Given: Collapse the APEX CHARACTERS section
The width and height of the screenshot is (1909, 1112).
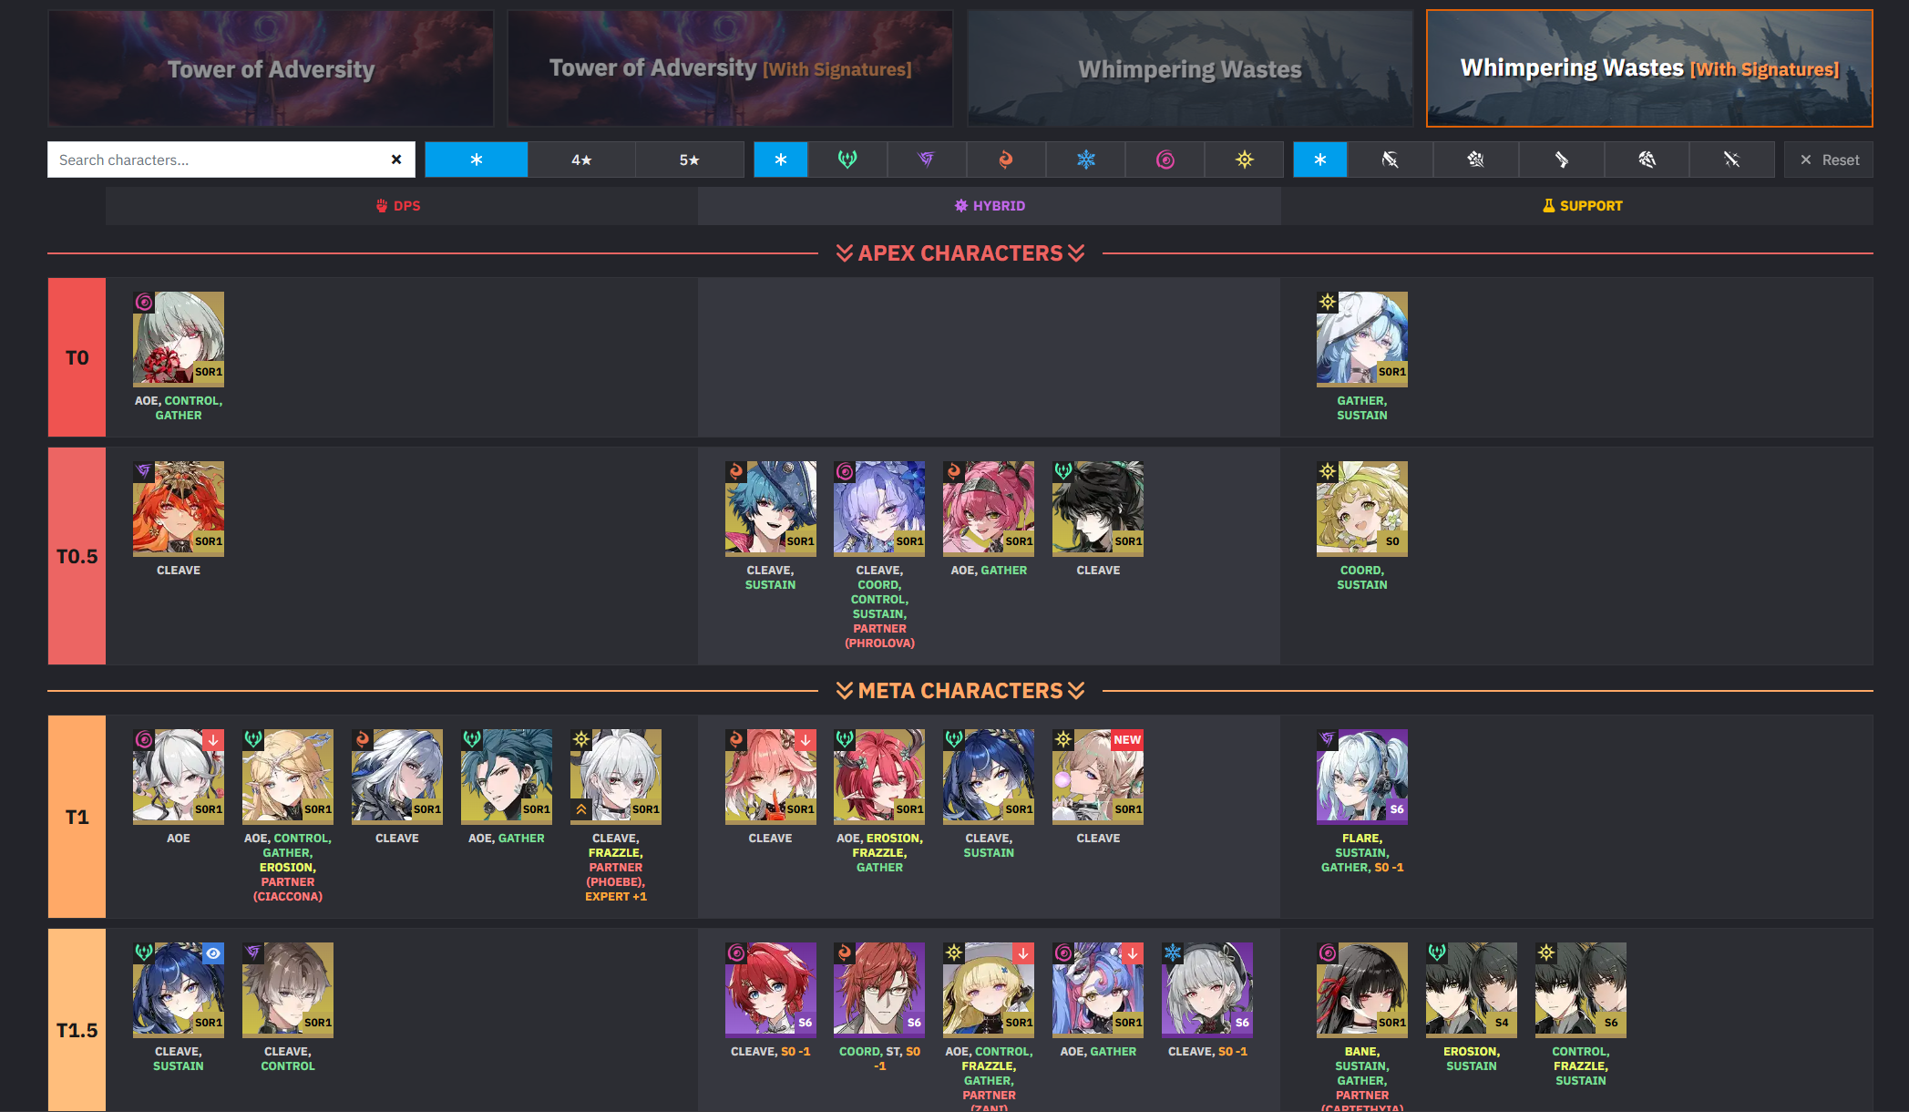Looking at the screenshot, I should pyautogui.click(x=960, y=253).
